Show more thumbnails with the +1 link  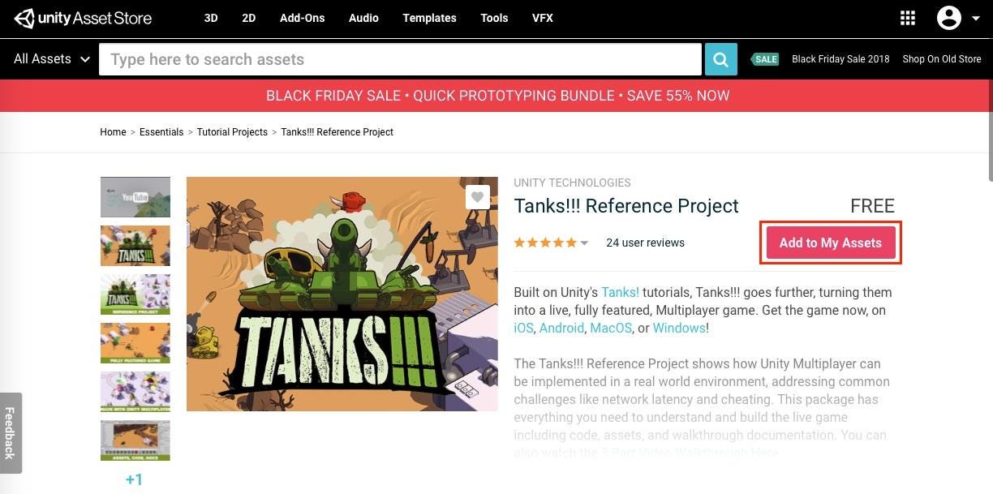135,479
